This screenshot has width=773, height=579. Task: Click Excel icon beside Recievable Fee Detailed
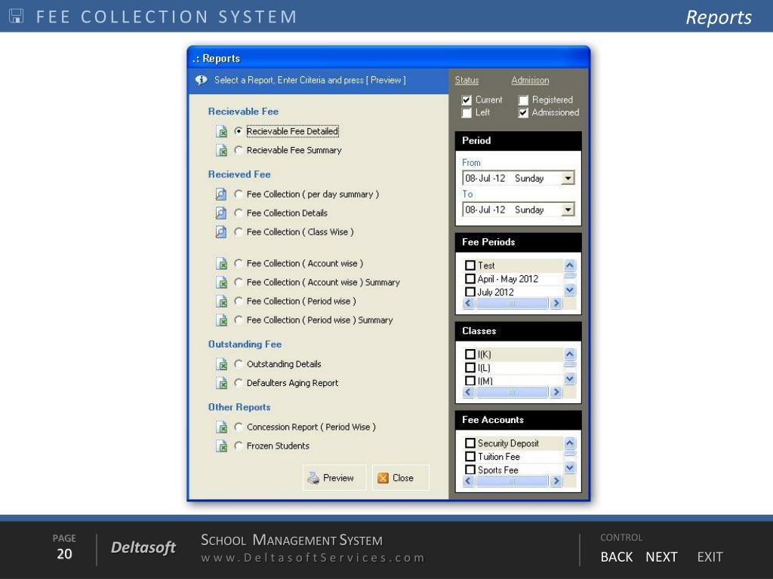pos(221,131)
